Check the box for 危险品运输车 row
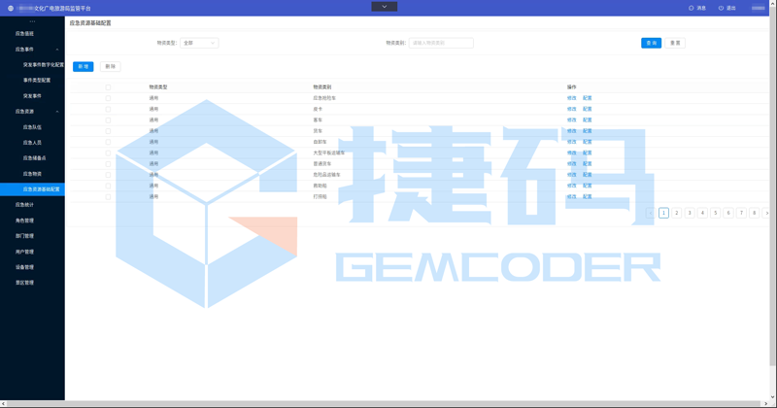The width and height of the screenshot is (777, 408). 108,175
